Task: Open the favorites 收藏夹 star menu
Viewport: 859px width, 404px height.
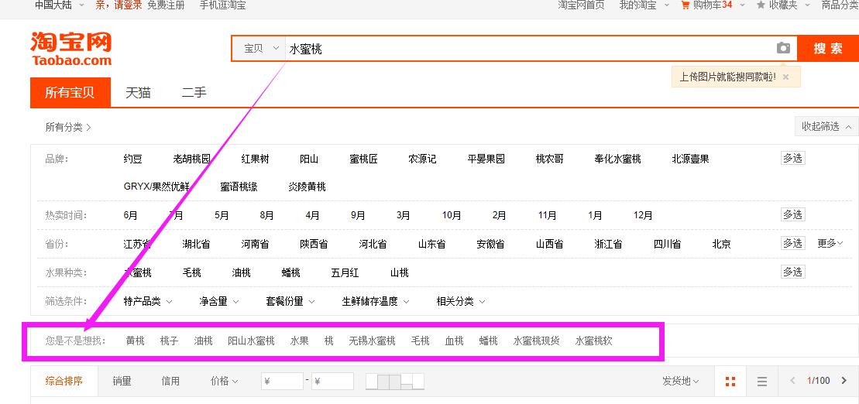Action: point(777,5)
